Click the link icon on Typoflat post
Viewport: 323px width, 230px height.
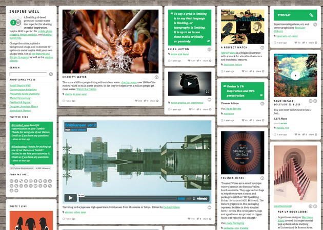pyautogui.click(x=311, y=15)
